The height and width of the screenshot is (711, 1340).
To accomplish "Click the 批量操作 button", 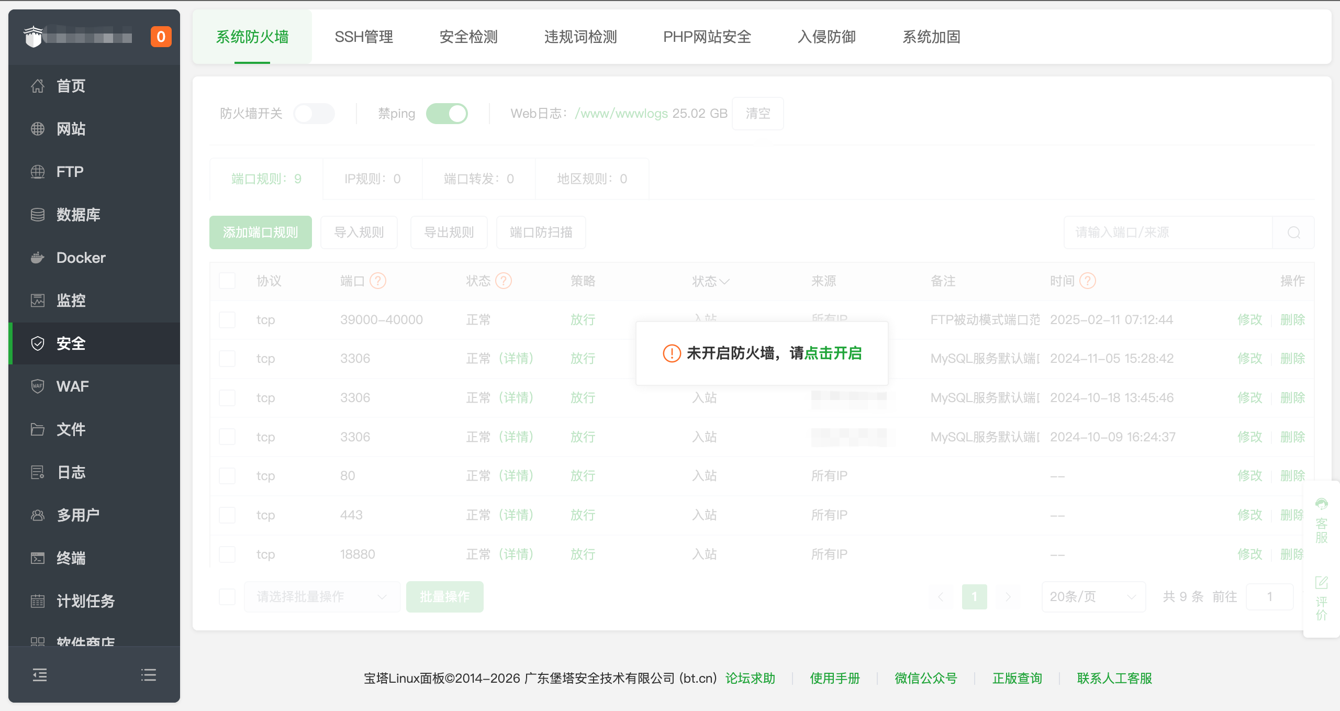I will point(445,597).
